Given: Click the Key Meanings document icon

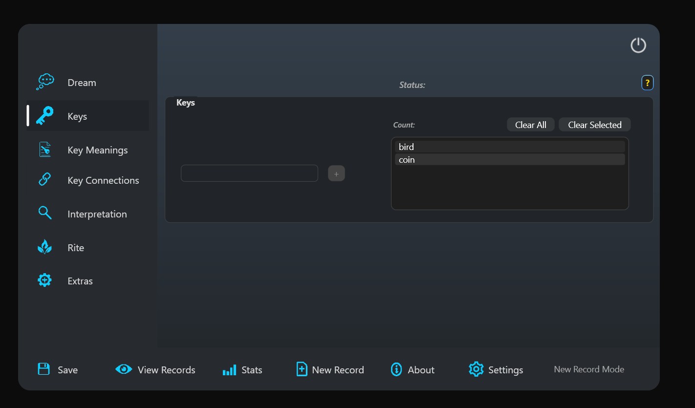Looking at the screenshot, I should [45, 150].
